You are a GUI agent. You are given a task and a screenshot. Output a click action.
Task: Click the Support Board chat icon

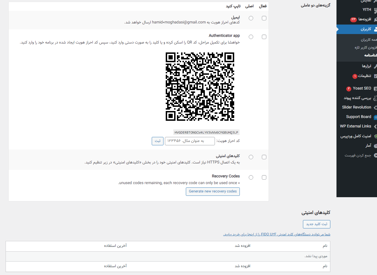[375, 117]
